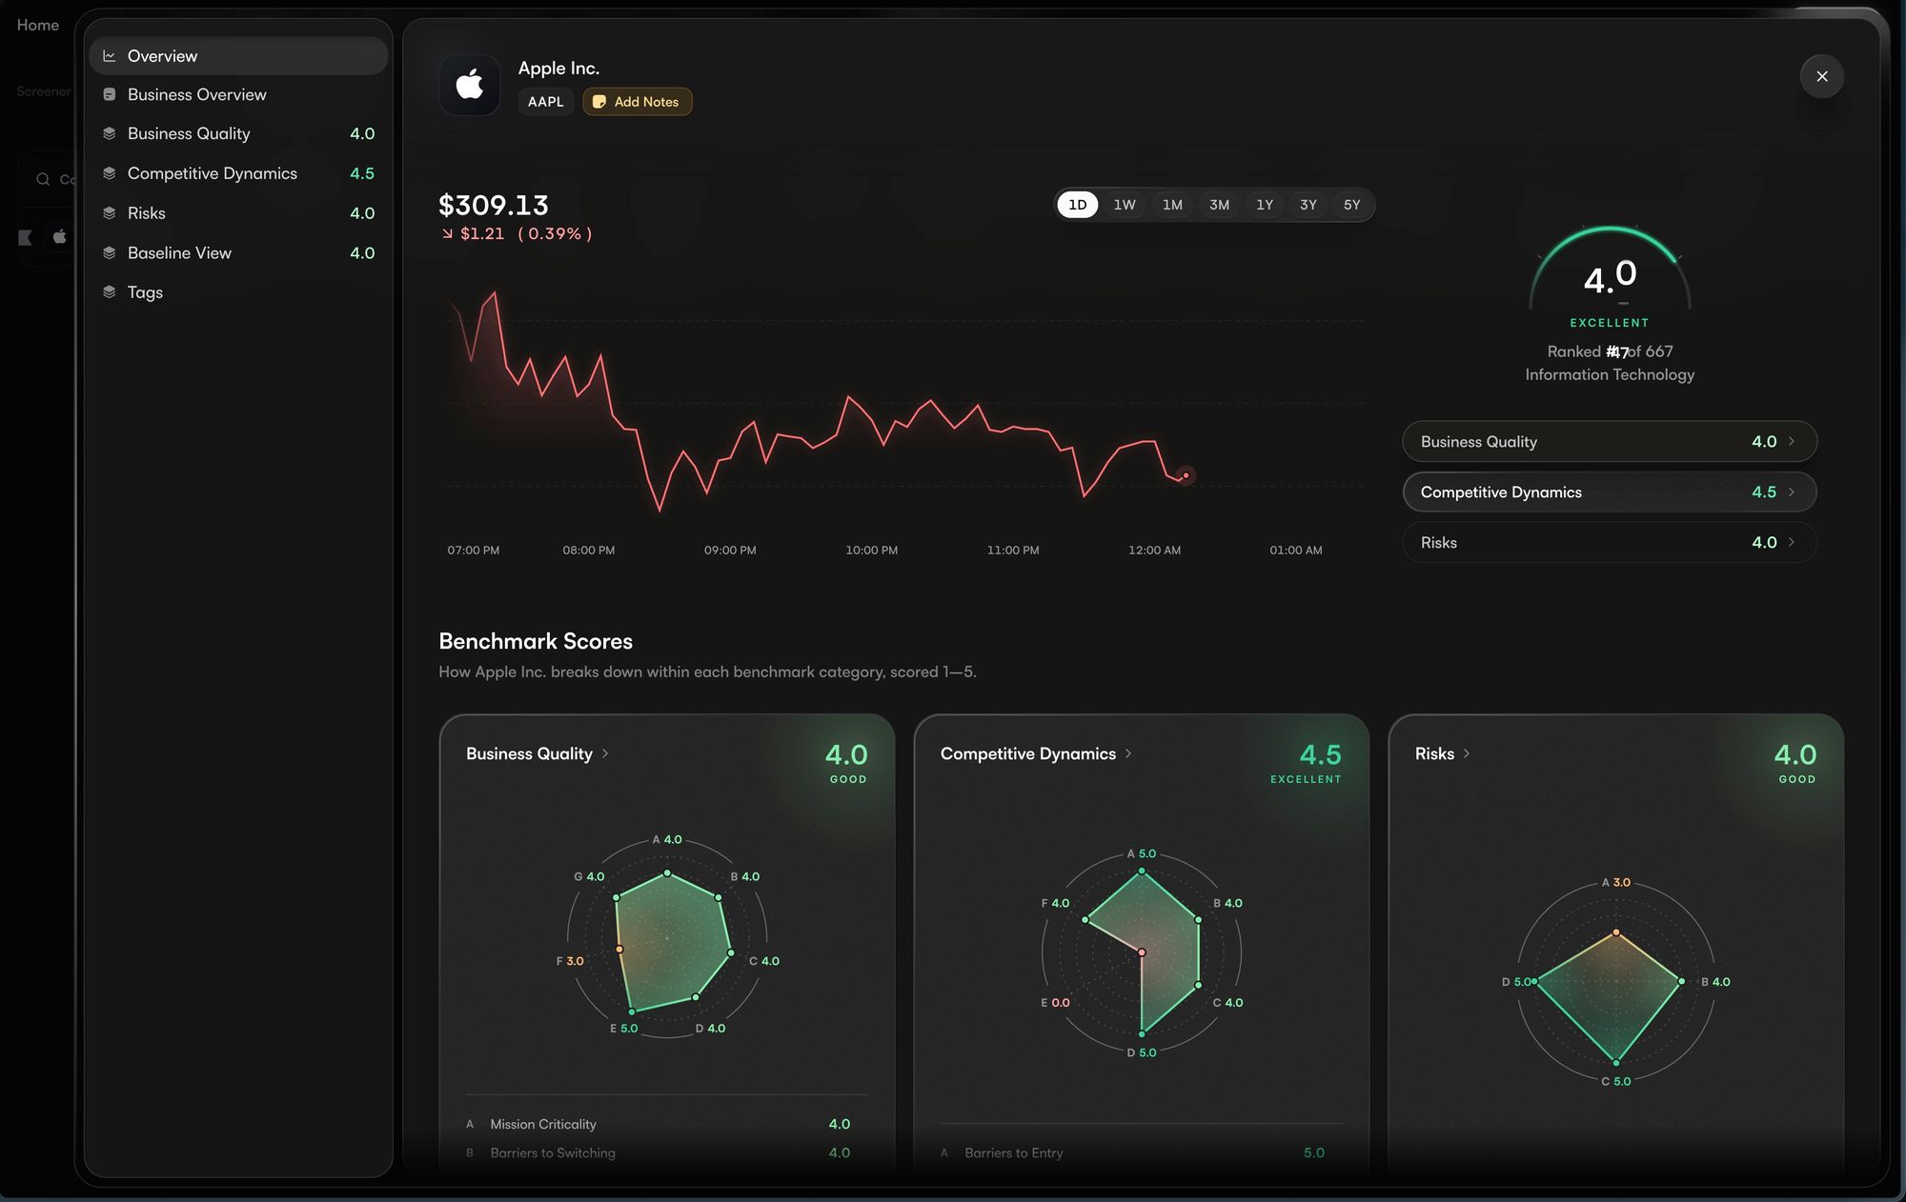Close the Apple Inc. detail panel

coord(1822,76)
